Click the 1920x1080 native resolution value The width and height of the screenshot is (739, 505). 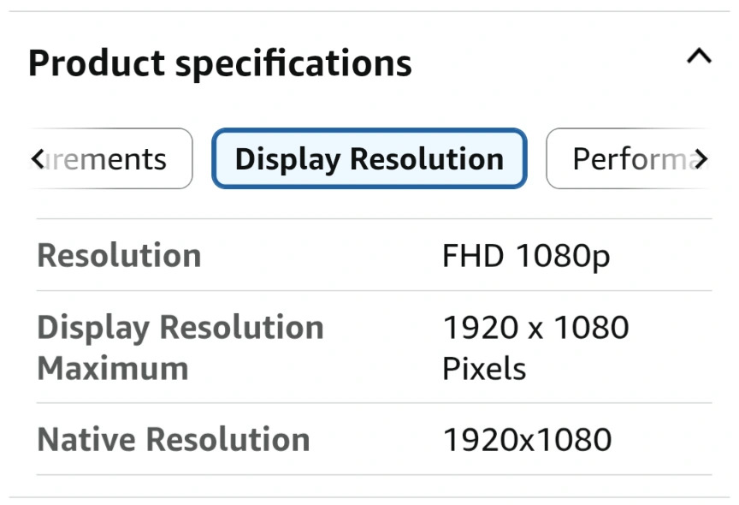click(528, 439)
